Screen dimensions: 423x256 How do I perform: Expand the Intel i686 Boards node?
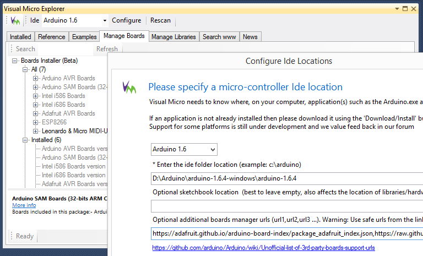[x=35, y=105]
